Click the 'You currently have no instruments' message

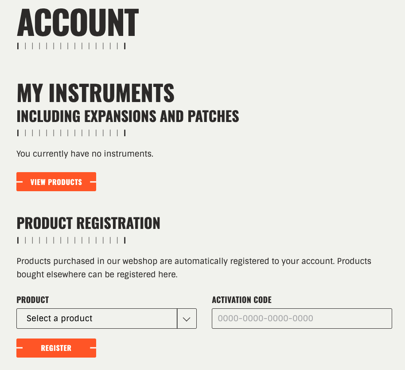pos(85,154)
